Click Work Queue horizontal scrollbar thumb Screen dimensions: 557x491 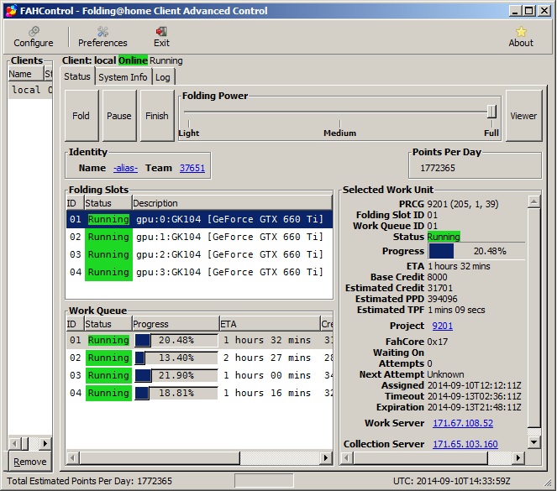coord(160,457)
